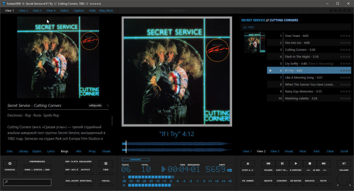Click the play button in transport controls
This screenshot has width=354, height=191.
[x=296, y=164]
